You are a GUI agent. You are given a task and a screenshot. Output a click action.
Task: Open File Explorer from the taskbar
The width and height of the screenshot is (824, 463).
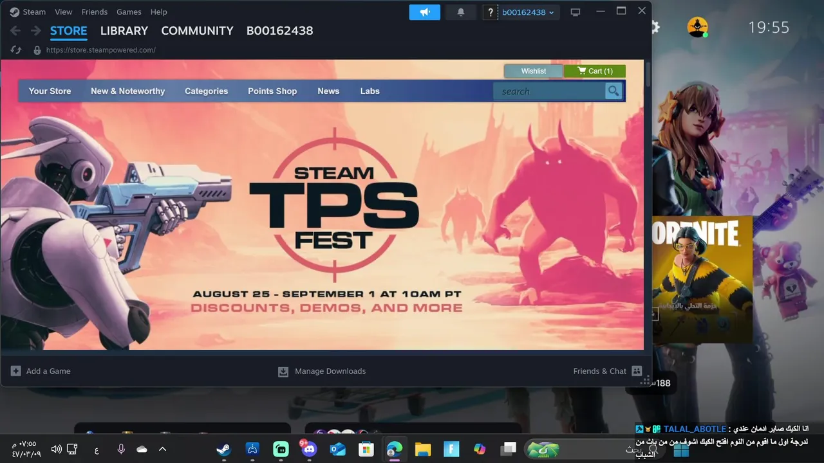click(422, 449)
